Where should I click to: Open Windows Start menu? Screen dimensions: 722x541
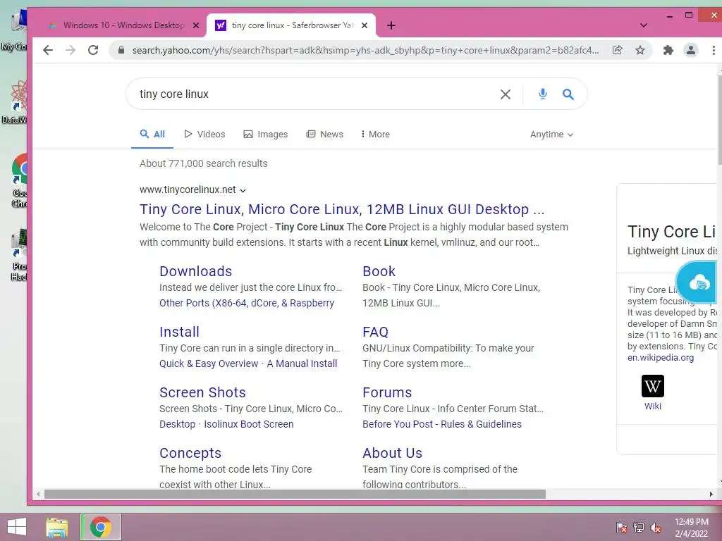17,527
